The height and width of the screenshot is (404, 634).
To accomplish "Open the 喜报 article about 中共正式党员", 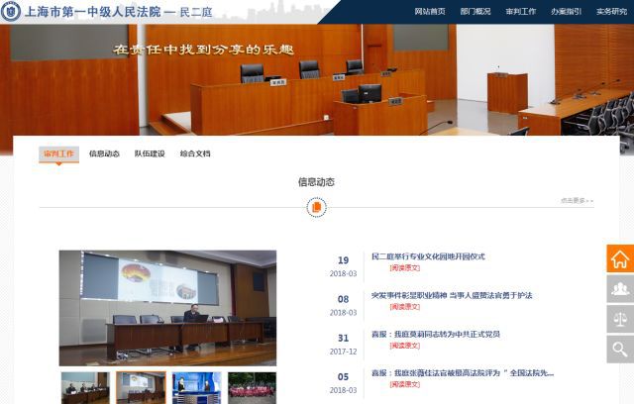I will click(435, 335).
